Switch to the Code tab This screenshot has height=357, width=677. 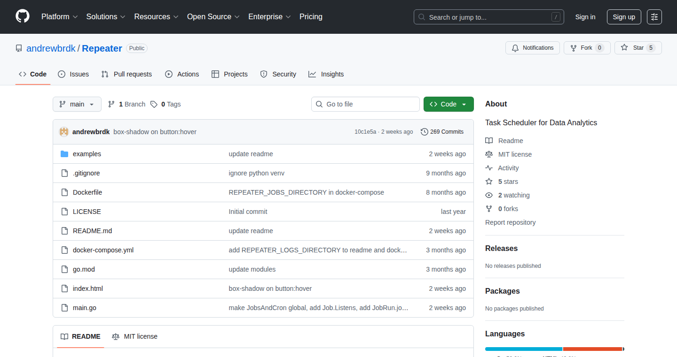click(x=33, y=74)
